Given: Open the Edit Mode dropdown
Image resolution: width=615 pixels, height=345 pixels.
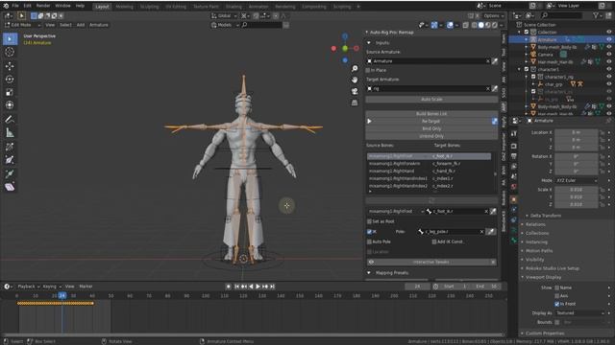Looking at the screenshot, I should 23,25.
